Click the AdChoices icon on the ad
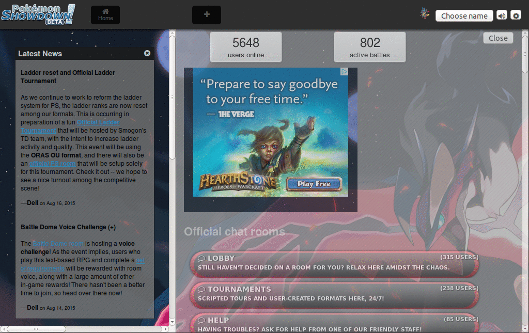Image resolution: width=529 pixels, height=333 pixels. 344,71
